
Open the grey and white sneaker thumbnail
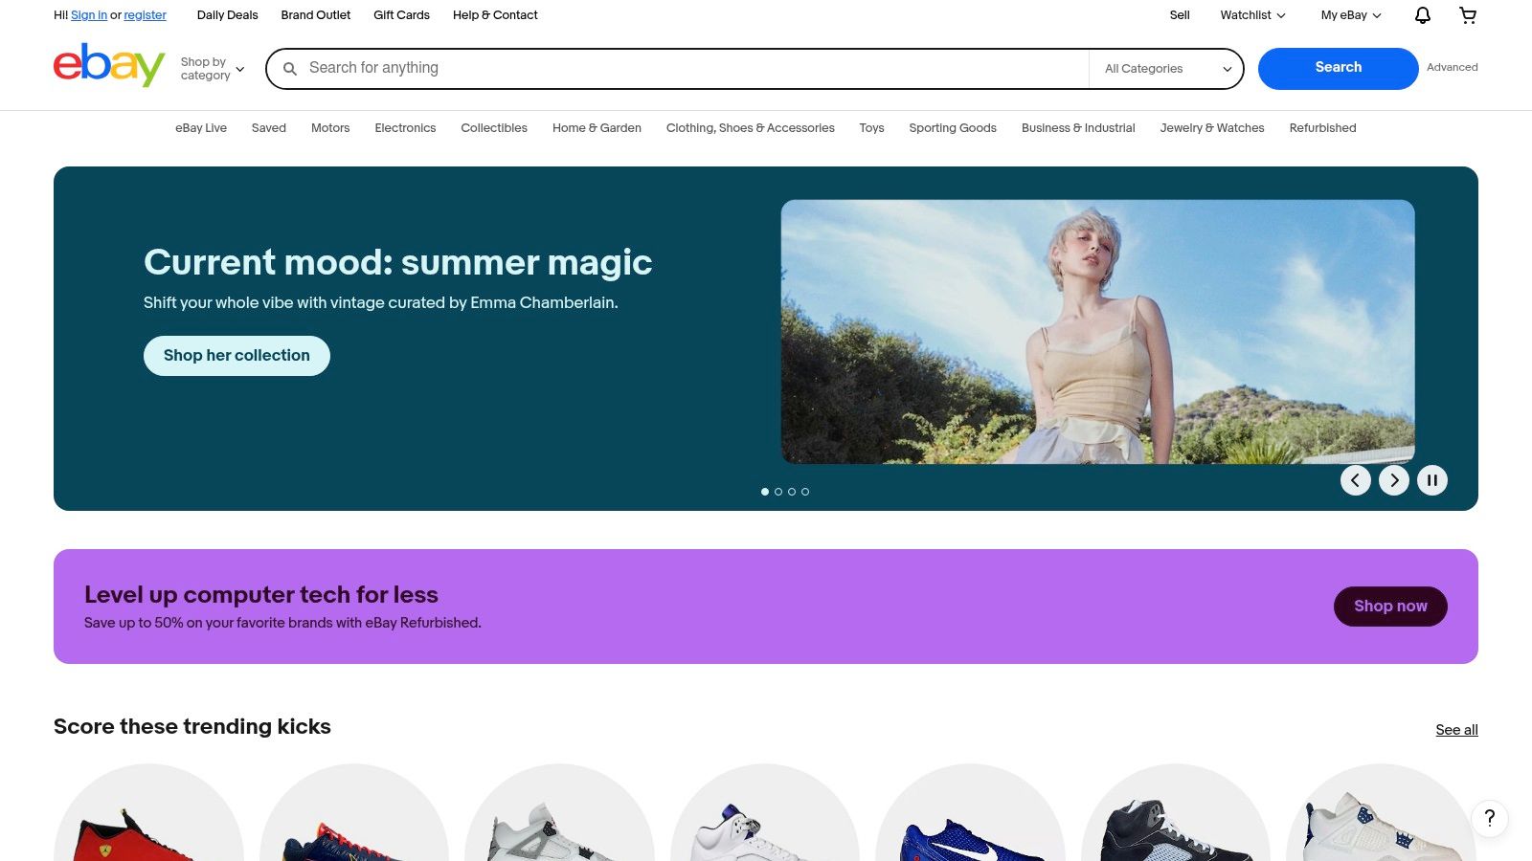click(559, 813)
